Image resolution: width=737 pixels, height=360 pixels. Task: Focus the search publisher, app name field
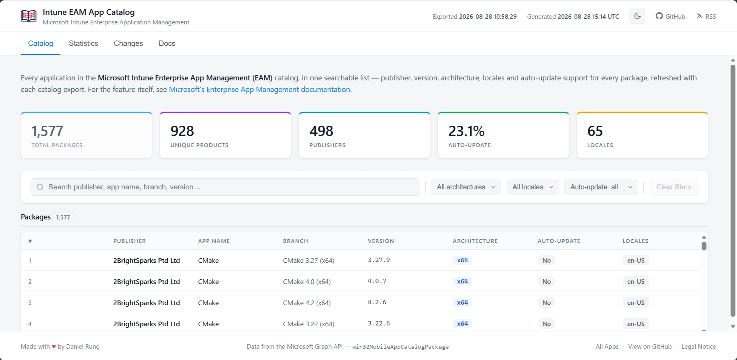(225, 187)
